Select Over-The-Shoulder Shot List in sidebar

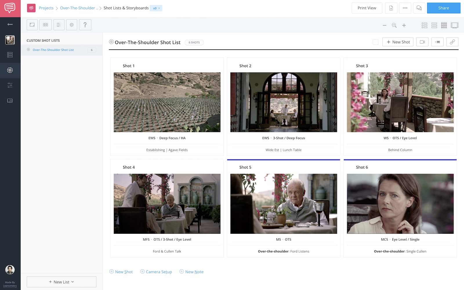click(53, 50)
